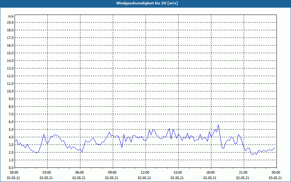
Task: Click the 18:00 time label
Action: [x=211, y=173]
